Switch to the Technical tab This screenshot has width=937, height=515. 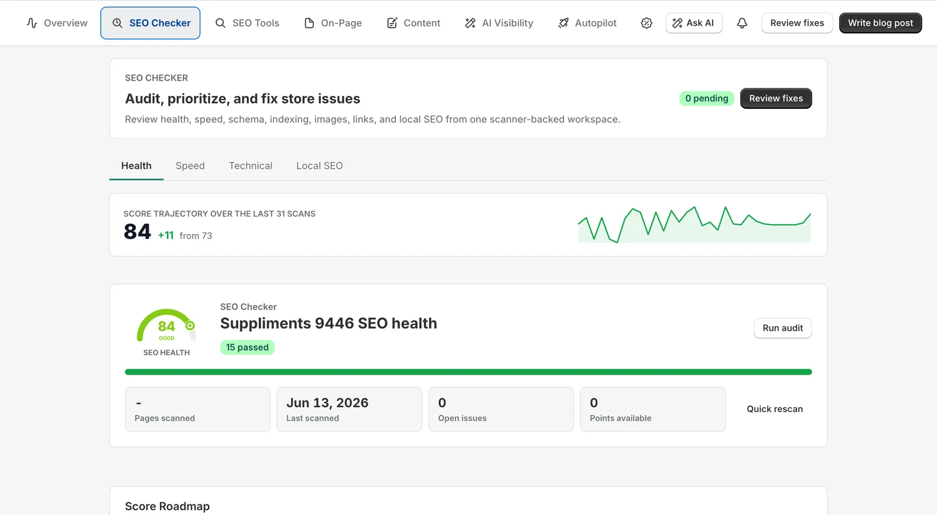click(251, 166)
